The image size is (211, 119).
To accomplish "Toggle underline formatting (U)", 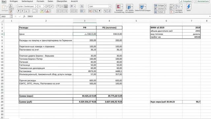I will pyautogui.click(x=26, y=11).
